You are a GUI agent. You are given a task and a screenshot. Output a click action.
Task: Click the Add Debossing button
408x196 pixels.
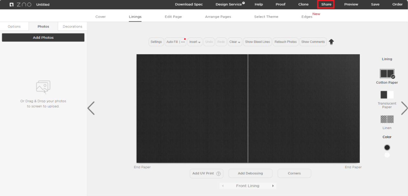250,173
